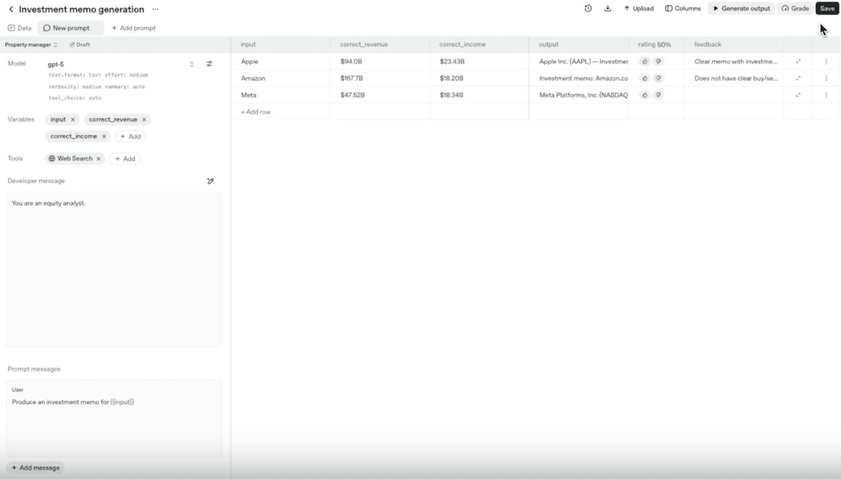This screenshot has width=841, height=479.
Task: Click Add prompt tab
Action: (x=134, y=28)
